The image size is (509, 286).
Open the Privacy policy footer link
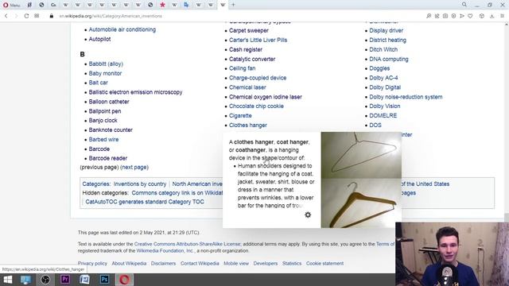coord(92,263)
